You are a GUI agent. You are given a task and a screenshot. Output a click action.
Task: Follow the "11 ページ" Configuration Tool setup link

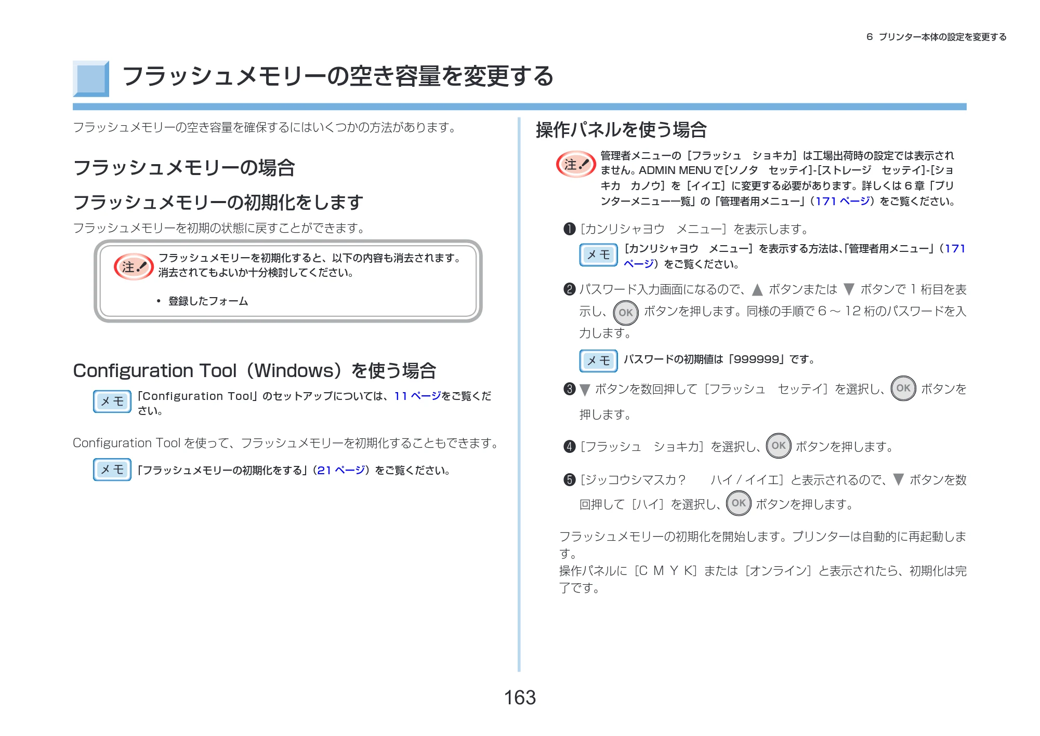click(x=417, y=396)
